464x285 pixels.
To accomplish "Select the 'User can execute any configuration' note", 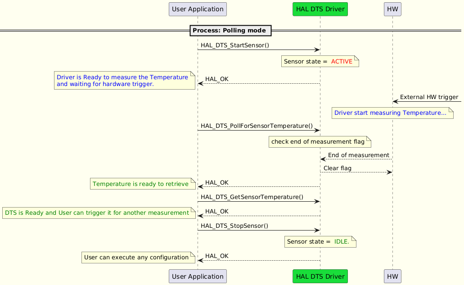I will point(139,258).
